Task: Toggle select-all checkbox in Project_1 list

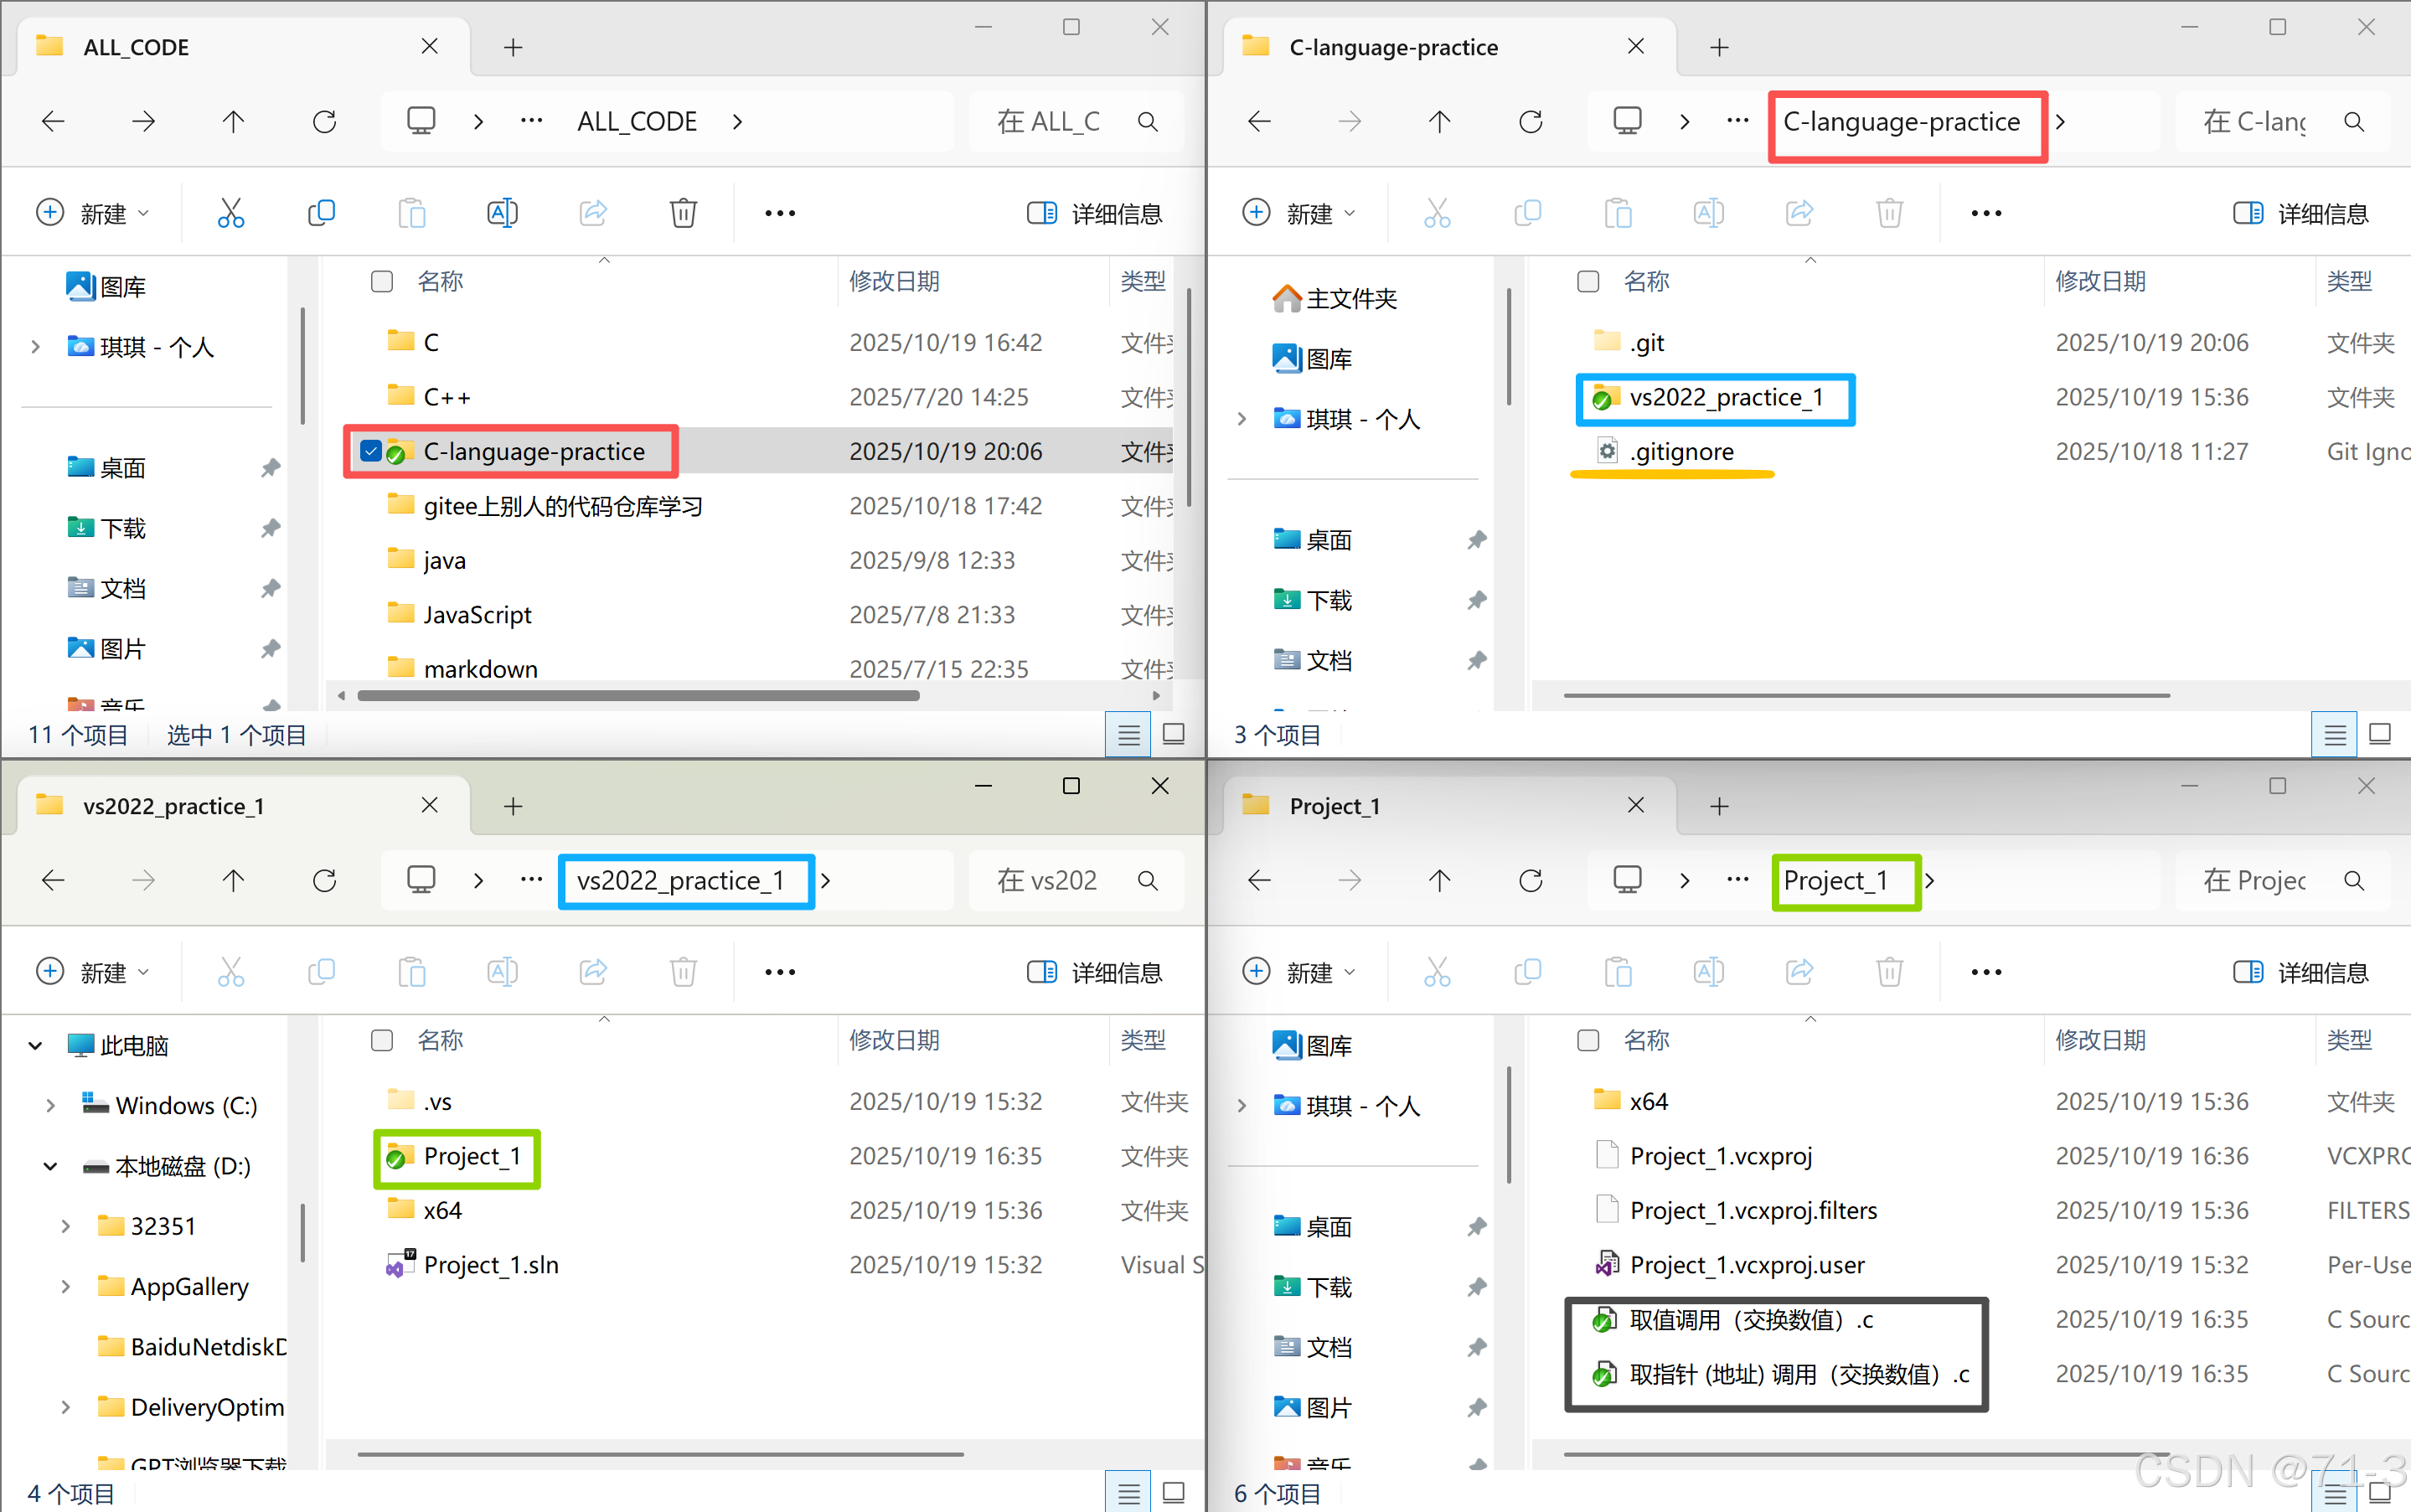Action: (x=1588, y=1041)
